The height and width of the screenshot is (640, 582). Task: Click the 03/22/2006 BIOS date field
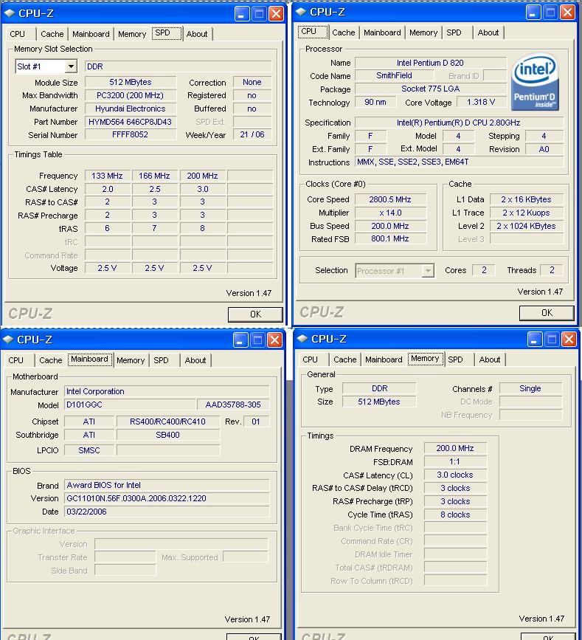tap(167, 512)
